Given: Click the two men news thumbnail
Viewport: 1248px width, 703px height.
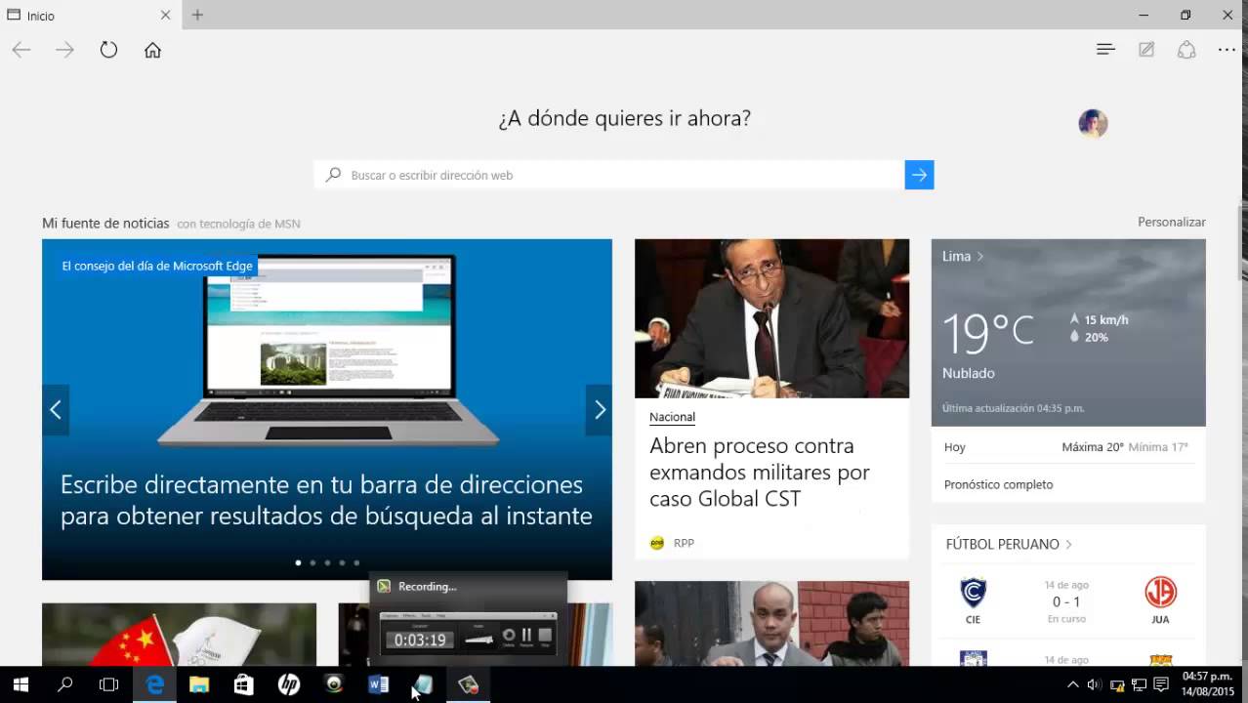Looking at the screenshot, I should coord(771,624).
